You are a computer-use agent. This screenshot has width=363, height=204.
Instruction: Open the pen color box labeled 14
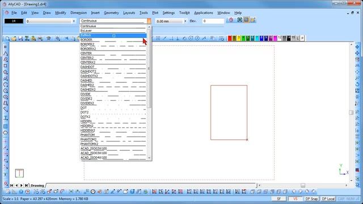14,21
